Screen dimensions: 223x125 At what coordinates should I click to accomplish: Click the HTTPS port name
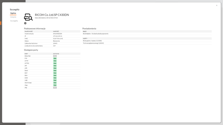[27, 63]
